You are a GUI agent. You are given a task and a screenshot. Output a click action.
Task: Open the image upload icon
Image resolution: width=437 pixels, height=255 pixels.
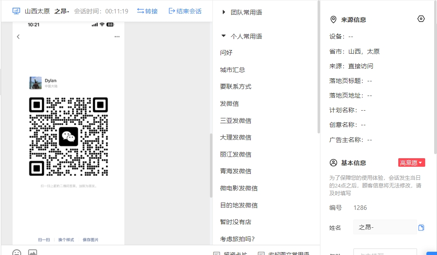pos(33,252)
